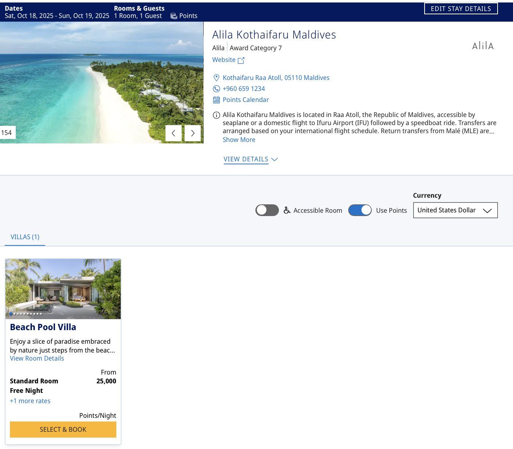Select the Villas (1) tab
The height and width of the screenshot is (449, 513).
point(25,237)
